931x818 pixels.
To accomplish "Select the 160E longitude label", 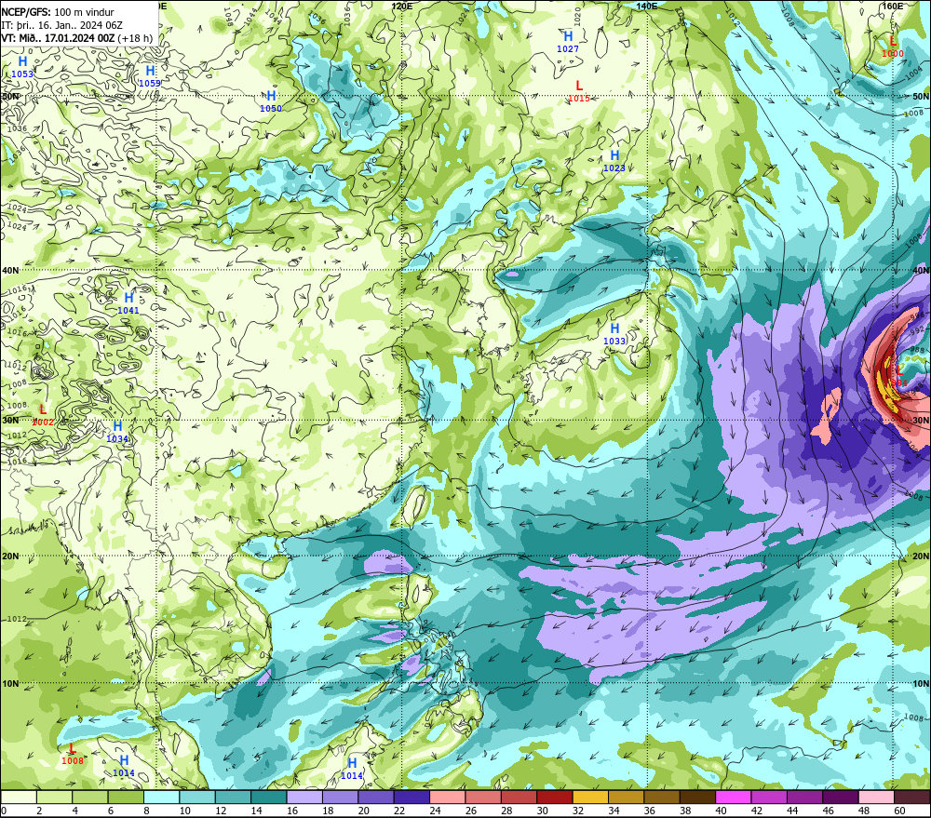I will click(x=893, y=6).
